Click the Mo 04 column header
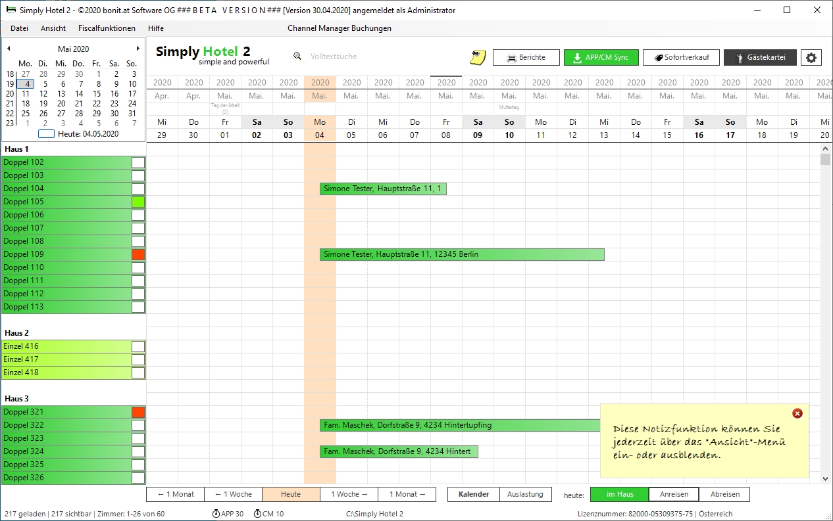 (320, 128)
